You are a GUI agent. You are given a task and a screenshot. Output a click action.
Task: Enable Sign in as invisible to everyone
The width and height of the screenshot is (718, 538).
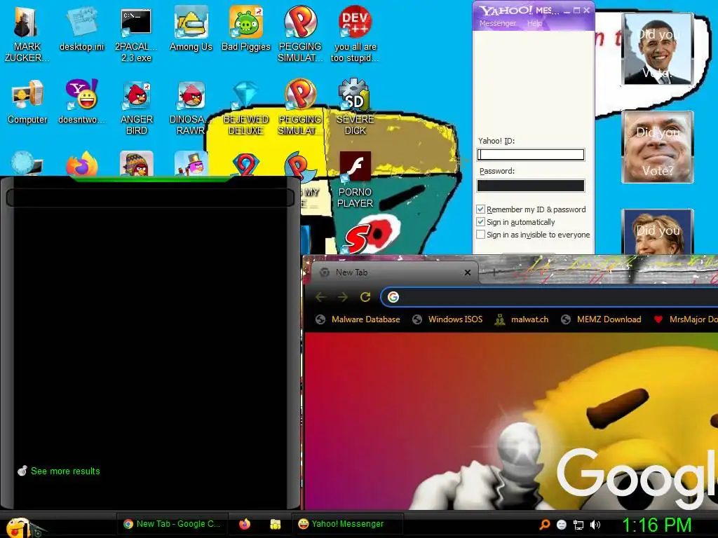pos(480,235)
